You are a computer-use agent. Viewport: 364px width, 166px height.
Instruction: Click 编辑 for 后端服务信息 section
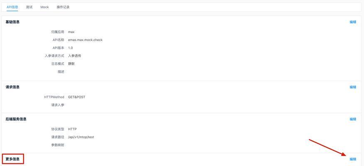coord(353,119)
